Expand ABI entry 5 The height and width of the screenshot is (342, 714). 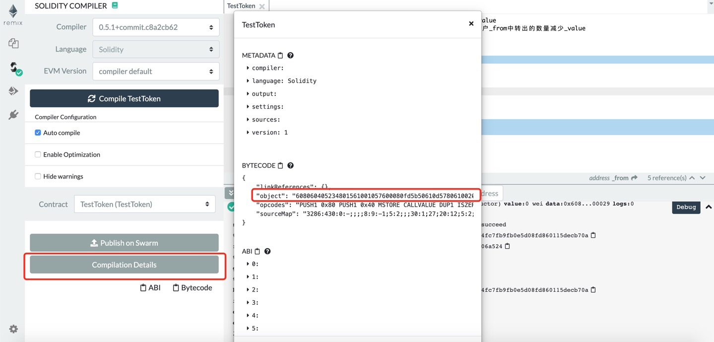tap(248, 328)
